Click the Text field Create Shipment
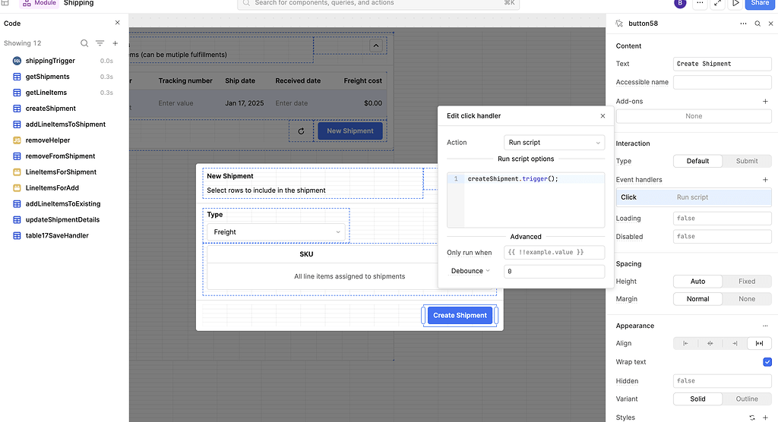 tap(722, 64)
